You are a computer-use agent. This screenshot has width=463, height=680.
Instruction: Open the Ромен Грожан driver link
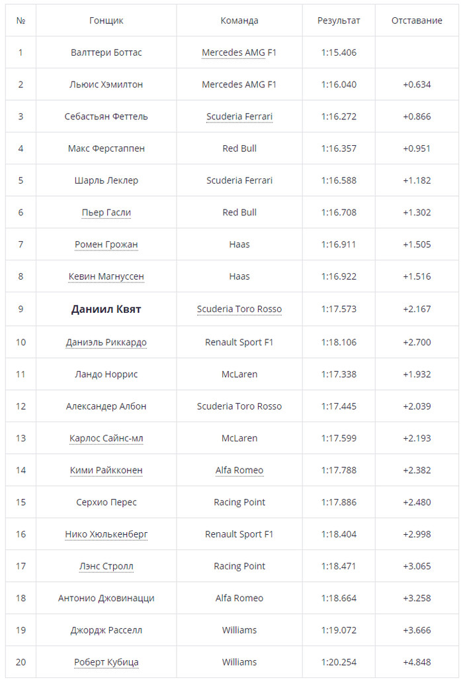106,245
